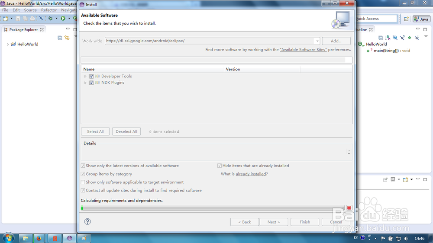
Task: Click the Save floppy disk toolbar icon
Action: point(18,19)
